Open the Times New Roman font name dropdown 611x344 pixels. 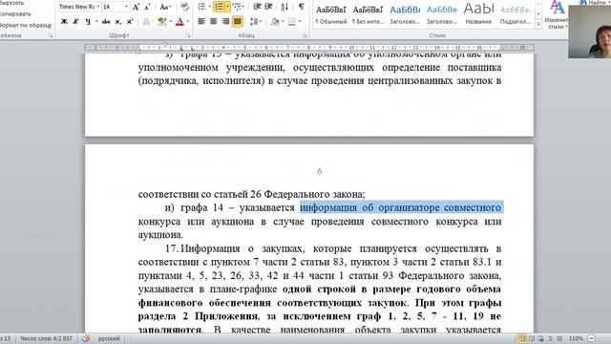click(97, 7)
